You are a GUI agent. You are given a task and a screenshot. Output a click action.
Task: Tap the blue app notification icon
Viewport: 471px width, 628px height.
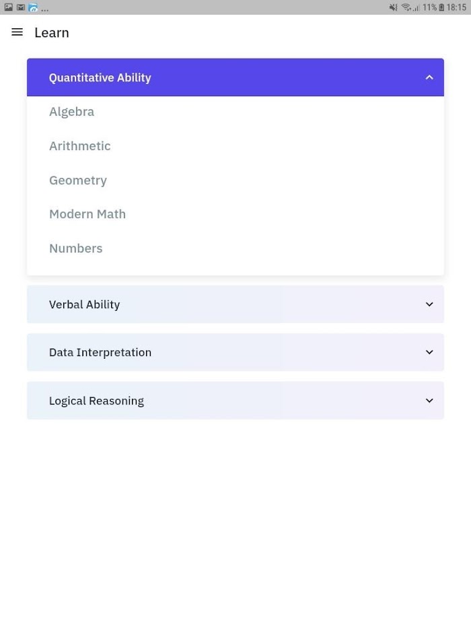click(33, 7)
